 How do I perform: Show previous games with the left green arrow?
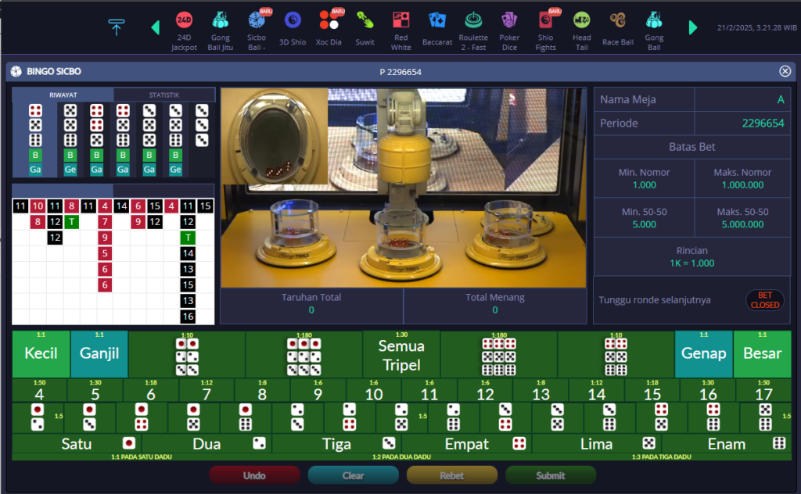click(156, 27)
